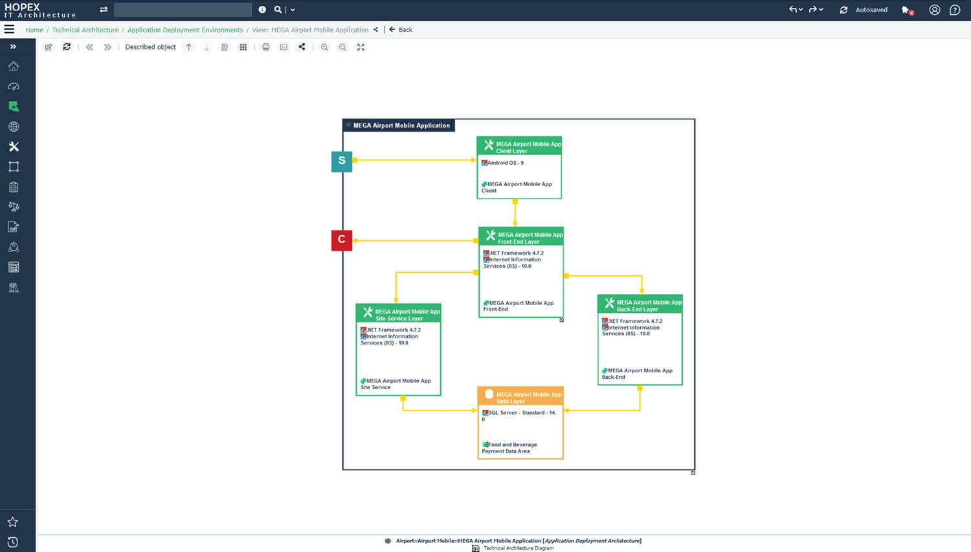
Task: Click the fit-to-screen expand icon
Action: [x=361, y=47]
